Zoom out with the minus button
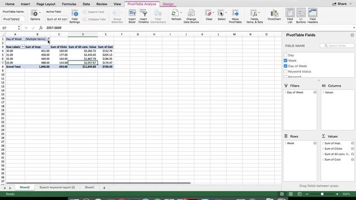The image size is (356, 200). click(307, 194)
